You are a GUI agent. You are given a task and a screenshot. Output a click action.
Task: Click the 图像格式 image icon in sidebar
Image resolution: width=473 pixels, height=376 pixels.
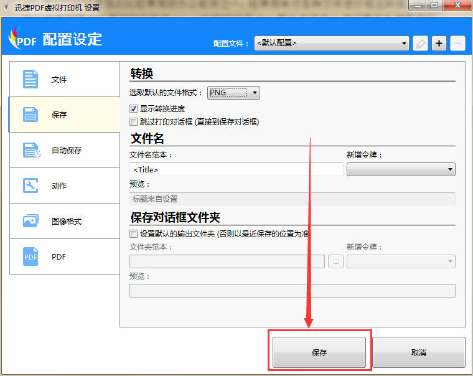[30, 222]
